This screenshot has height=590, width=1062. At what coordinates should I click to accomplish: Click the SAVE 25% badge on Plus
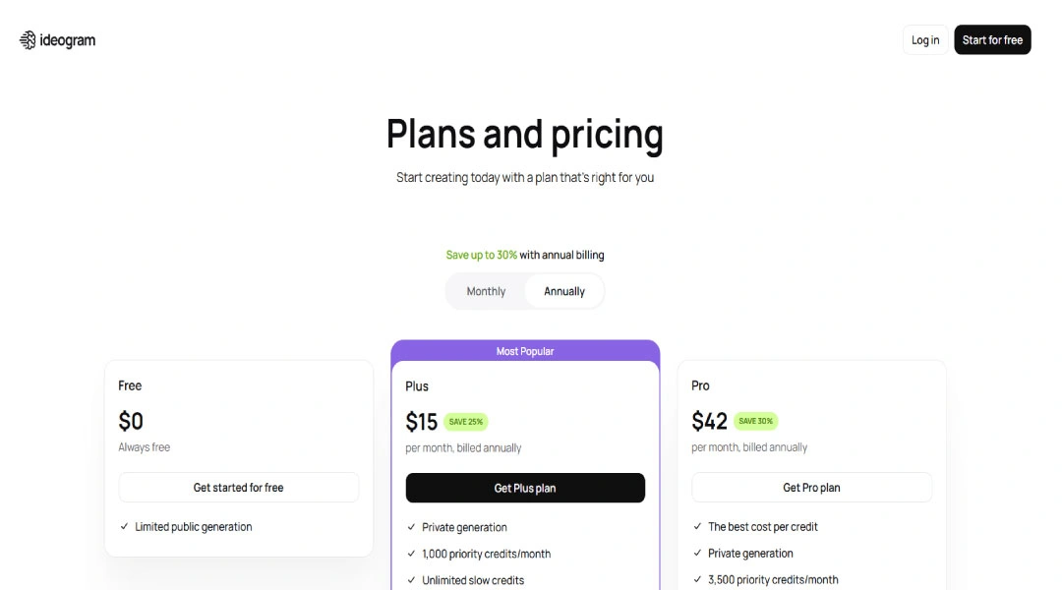coord(465,422)
